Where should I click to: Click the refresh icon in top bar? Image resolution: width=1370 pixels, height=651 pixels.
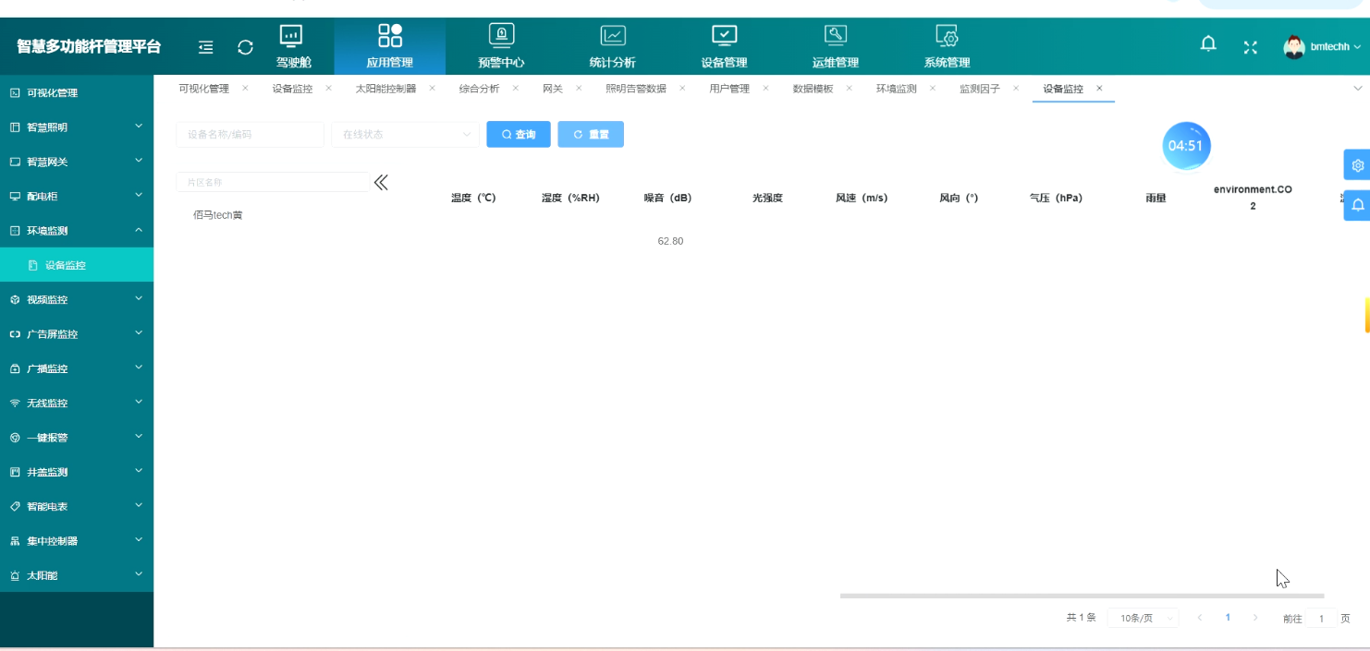click(245, 47)
